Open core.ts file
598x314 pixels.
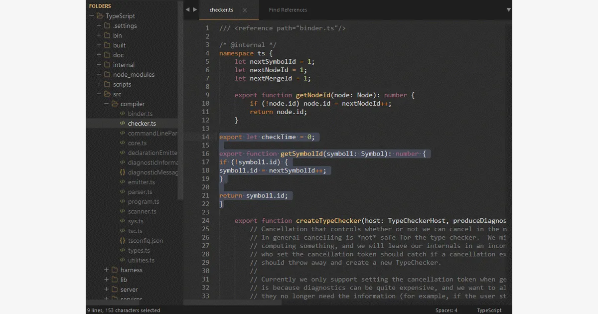137,143
